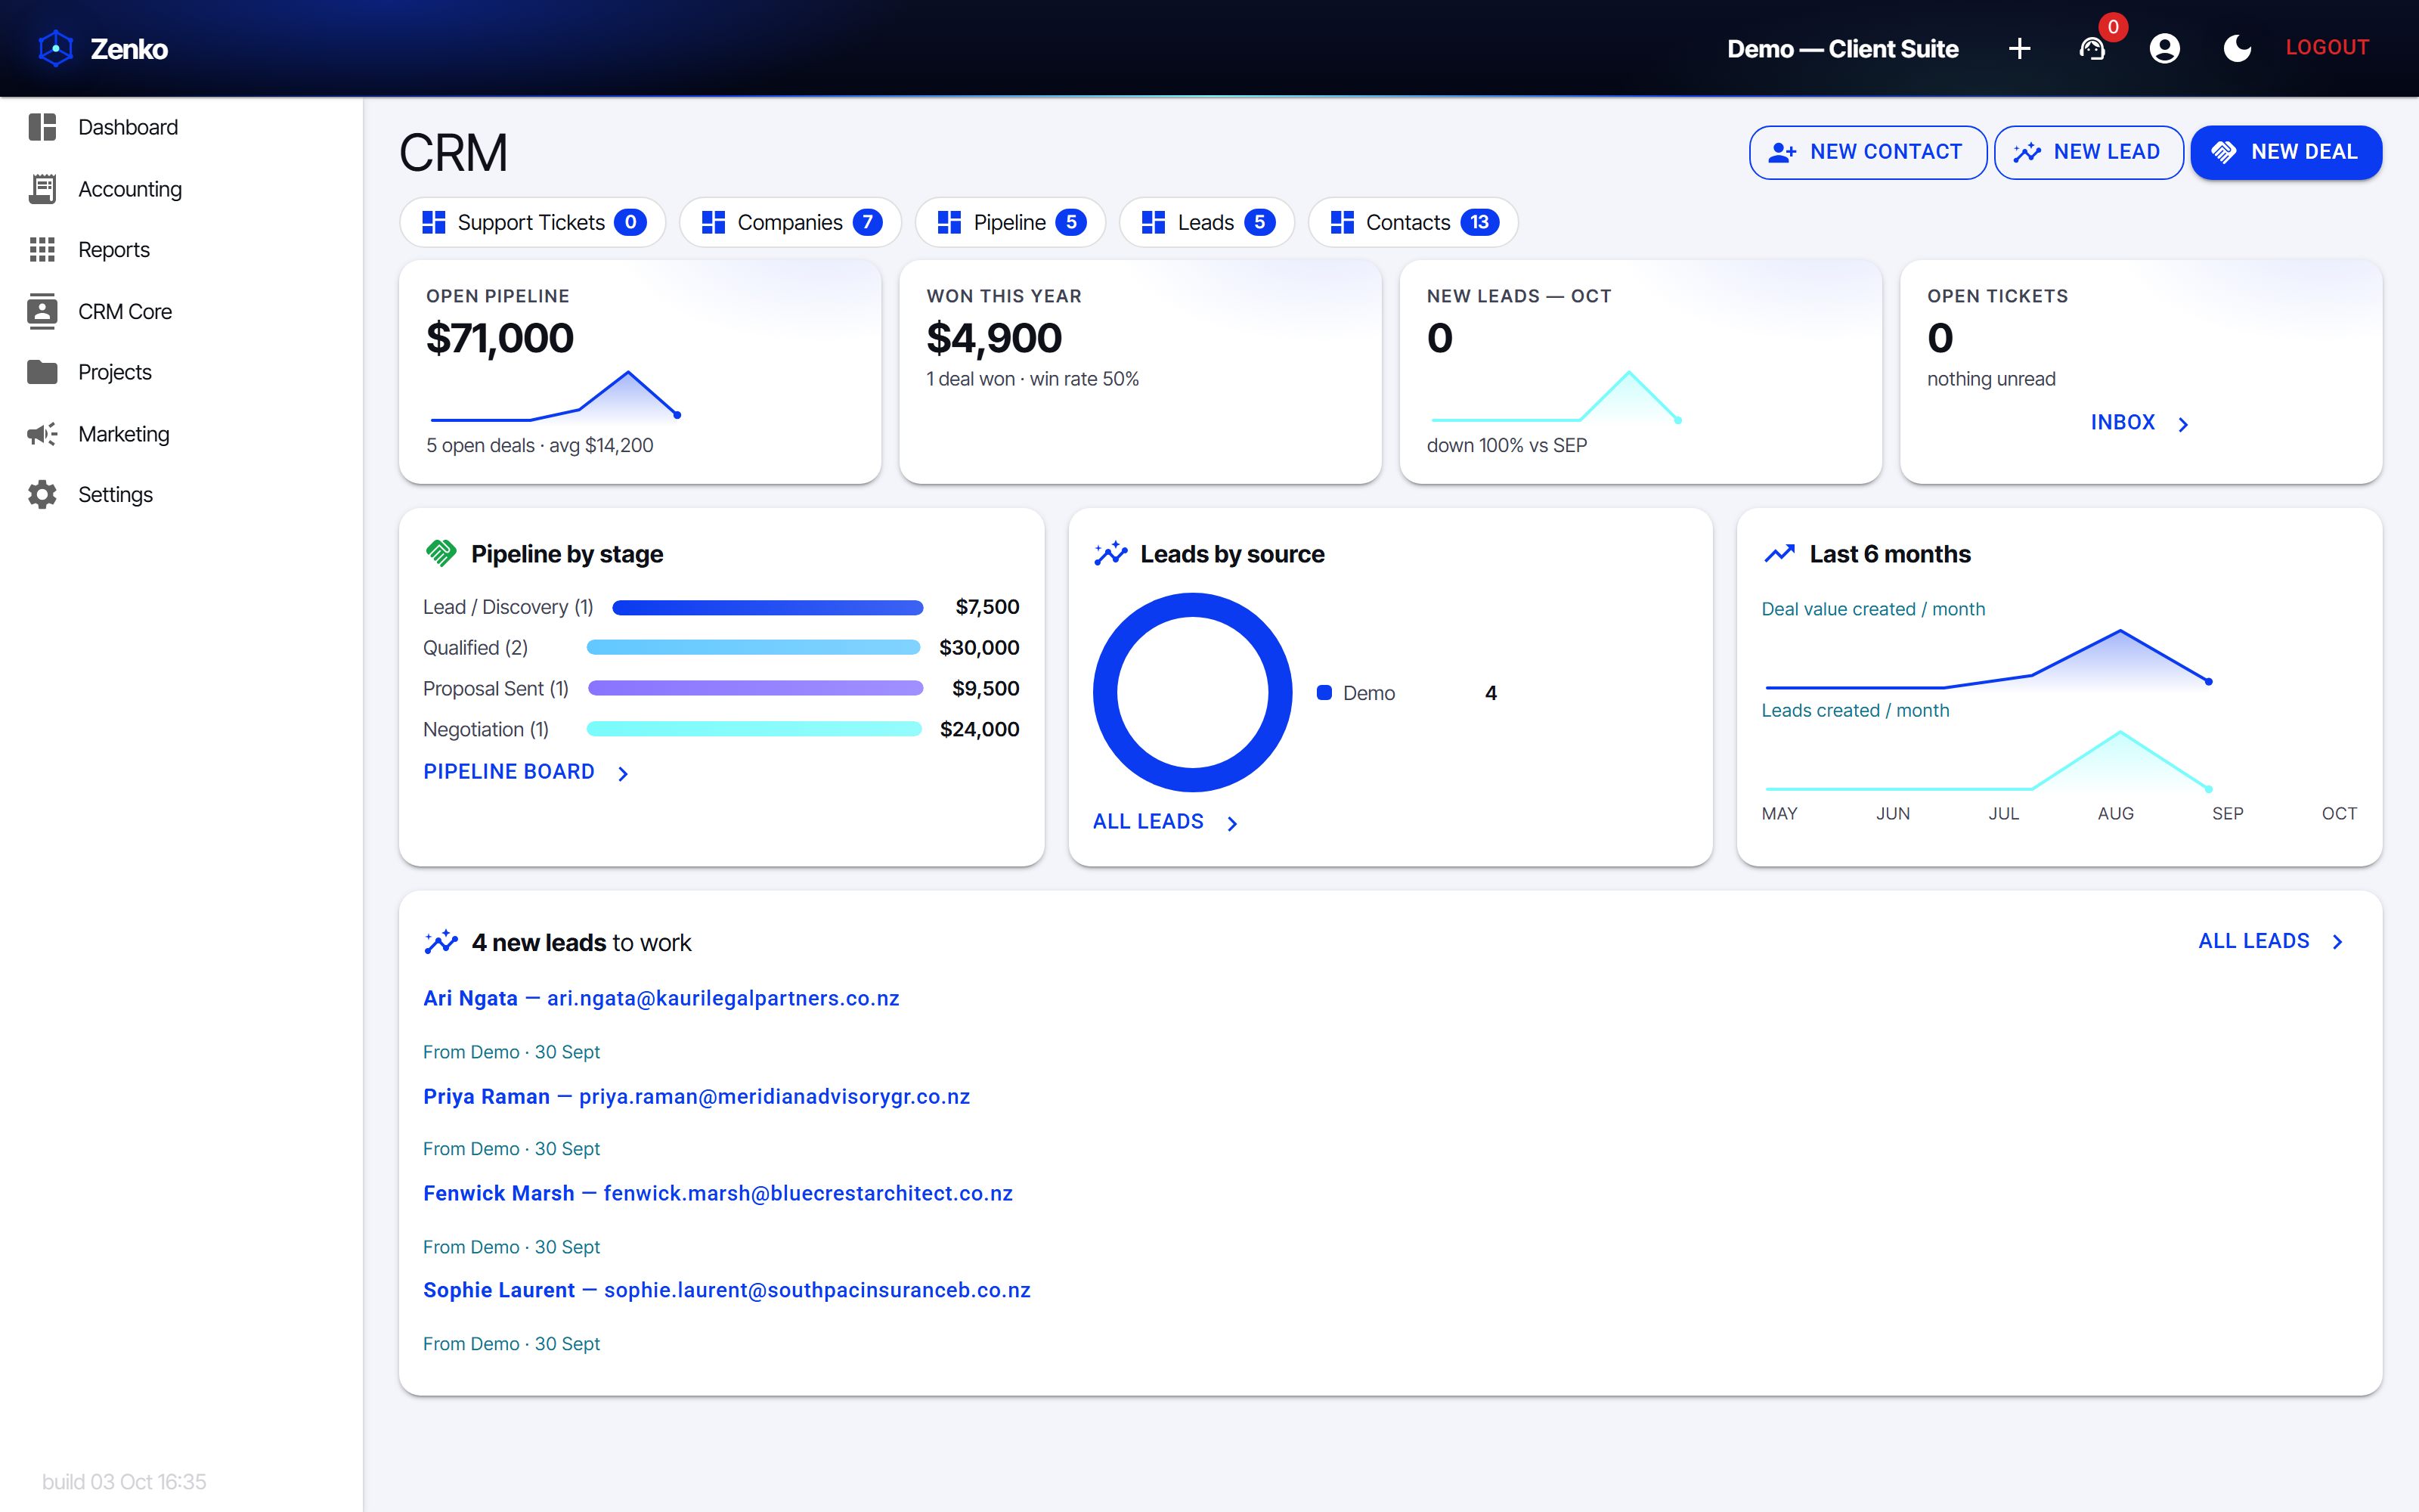This screenshot has height=1512, width=2419.
Task: Select the Contacts tab chip
Action: [1412, 222]
